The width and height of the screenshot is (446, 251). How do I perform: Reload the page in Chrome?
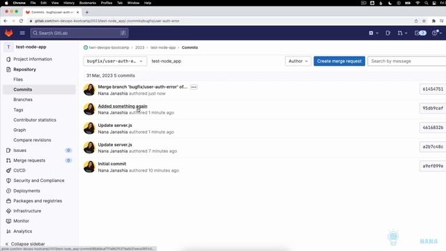(21, 21)
